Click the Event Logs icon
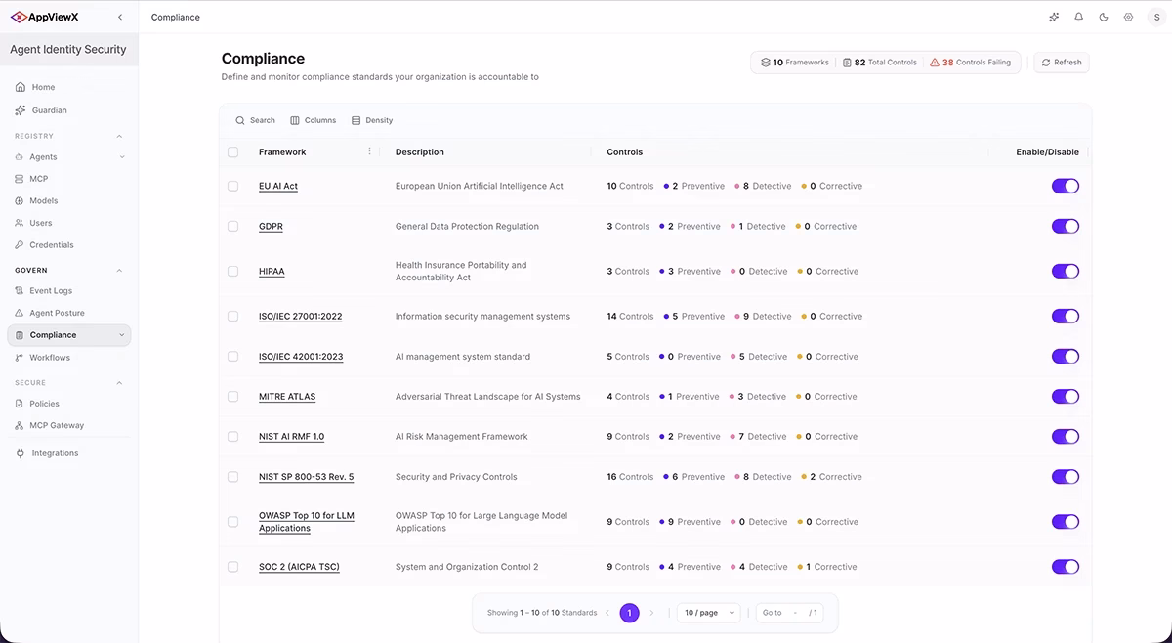The image size is (1172, 643). (20, 290)
